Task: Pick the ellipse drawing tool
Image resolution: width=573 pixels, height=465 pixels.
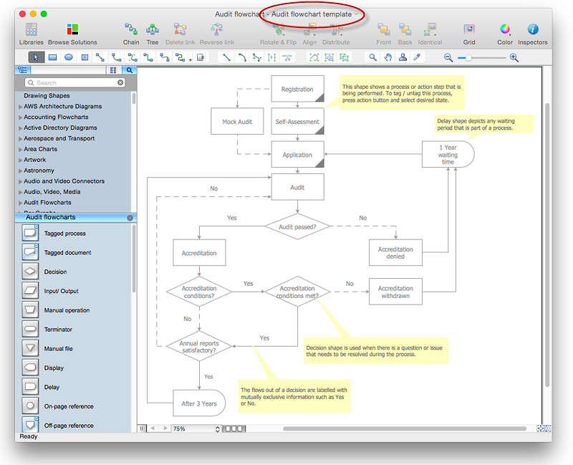Action: [x=69, y=57]
